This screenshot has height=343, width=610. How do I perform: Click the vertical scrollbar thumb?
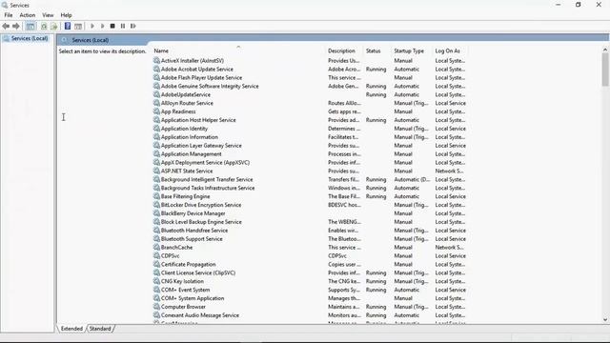(x=605, y=70)
